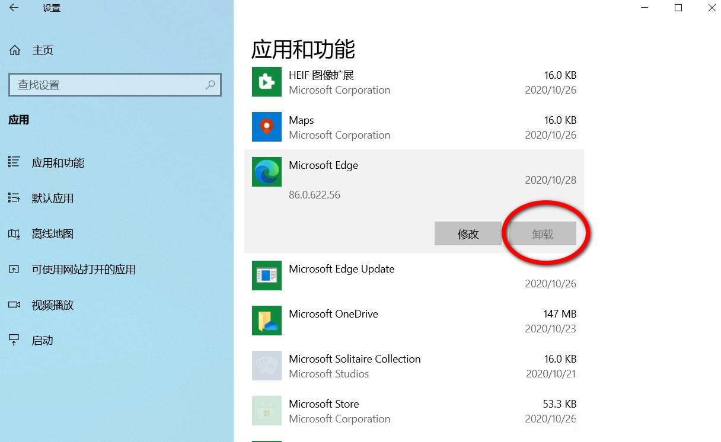Select the Microsoft Store app name
721x442 pixels.
324,404
